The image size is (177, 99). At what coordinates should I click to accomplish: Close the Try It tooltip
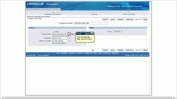point(92,34)
